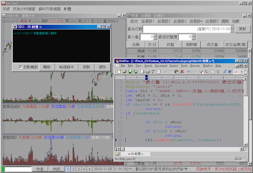This screenshot has height=173, width=253.
Task: Click 快查 button in status bar
Action: (x=40, y=169)
